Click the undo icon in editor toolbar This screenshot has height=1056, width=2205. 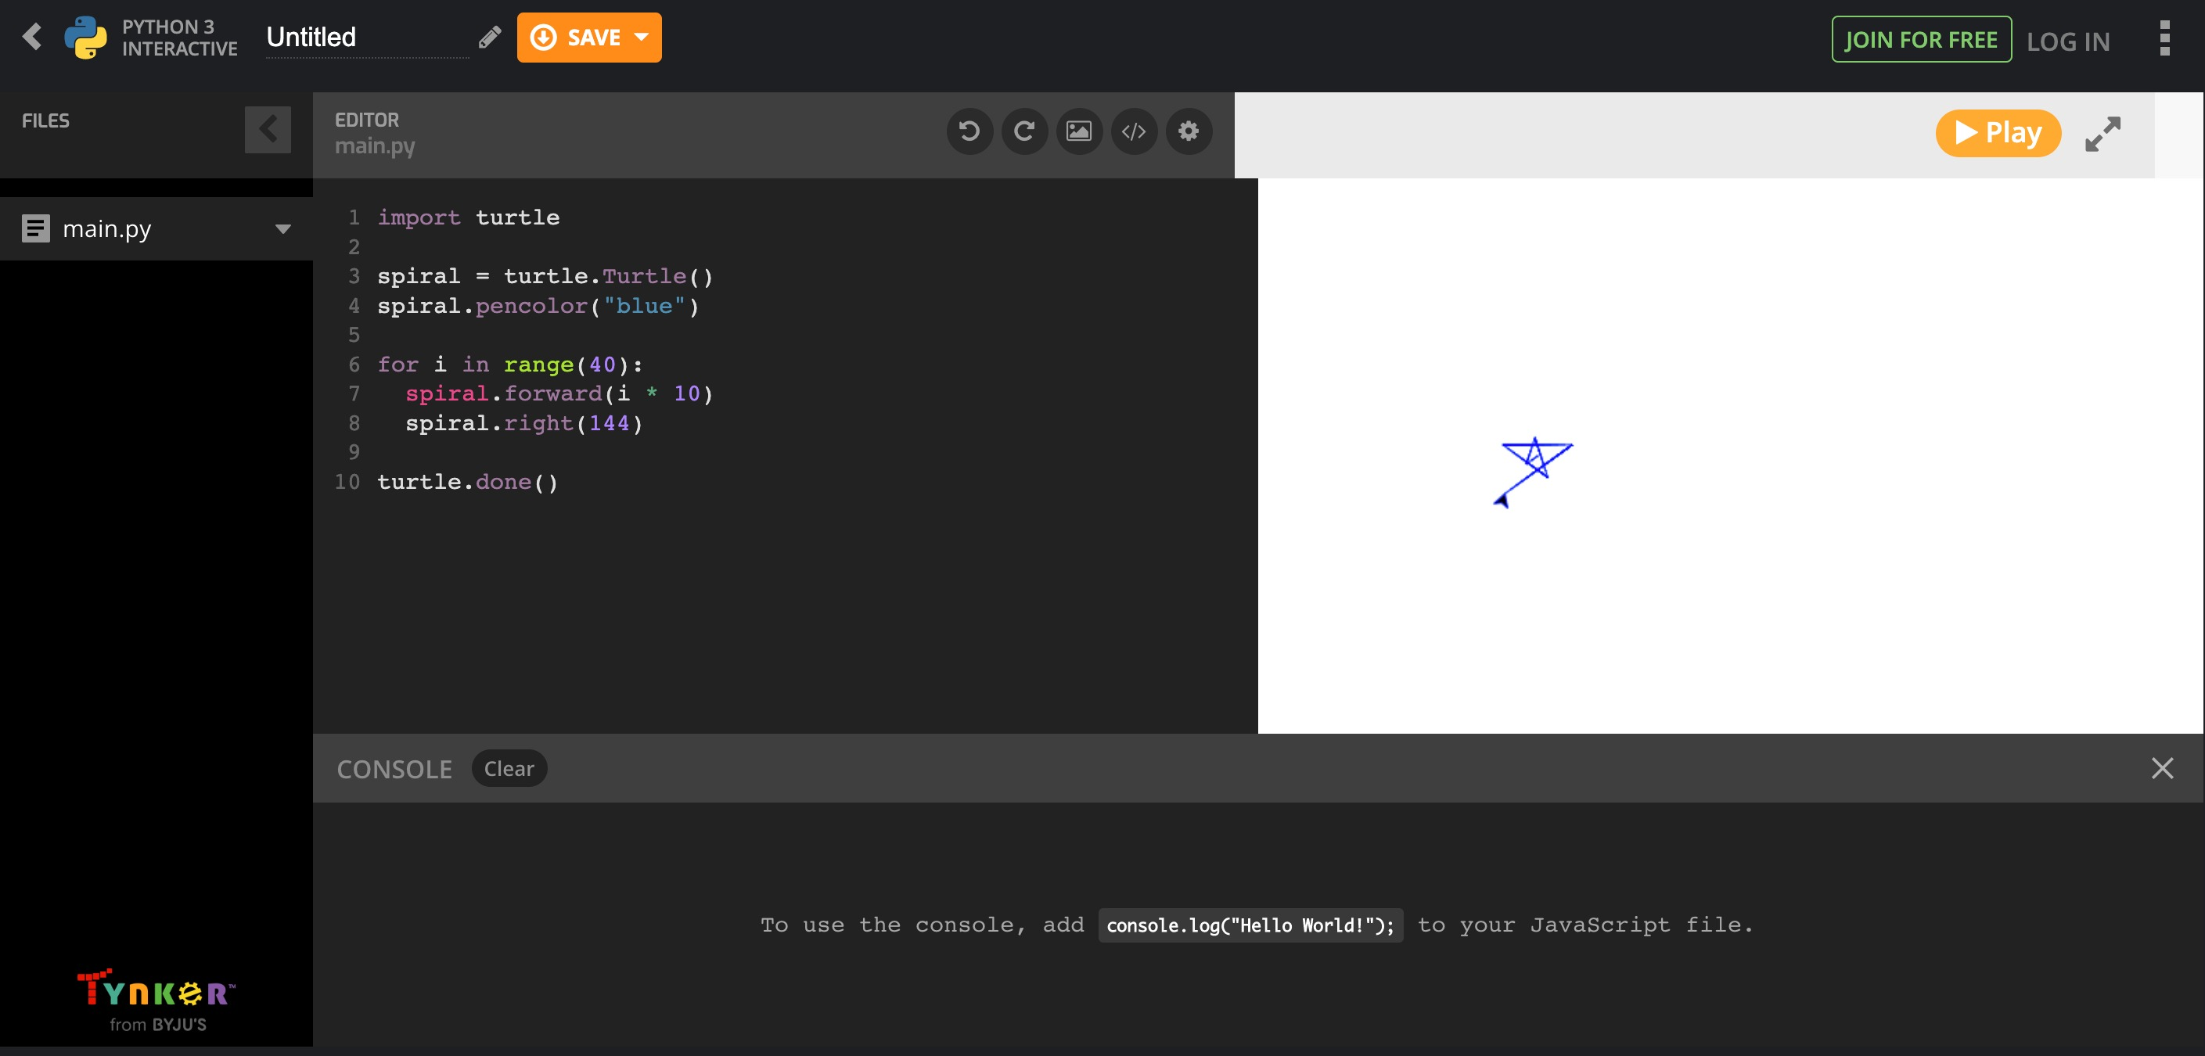(x=969, y=131)
